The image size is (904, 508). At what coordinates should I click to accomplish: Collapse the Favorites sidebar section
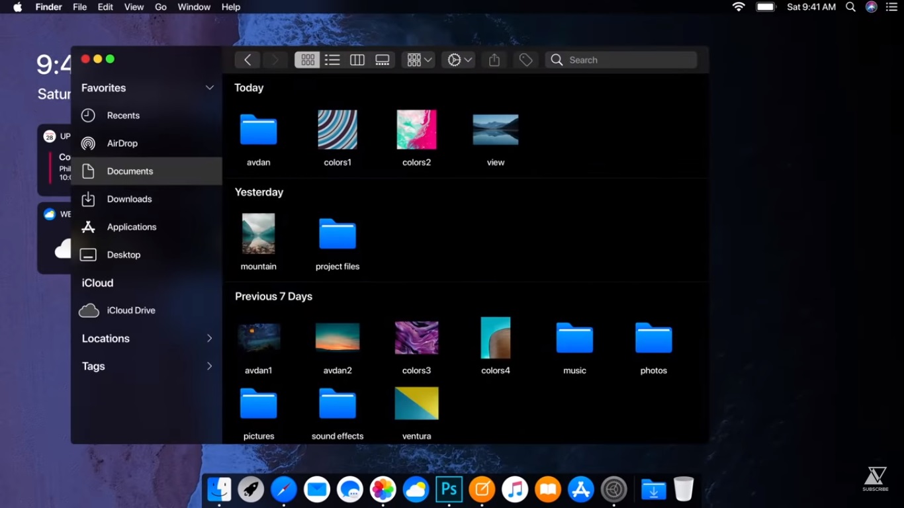[209, 88]
